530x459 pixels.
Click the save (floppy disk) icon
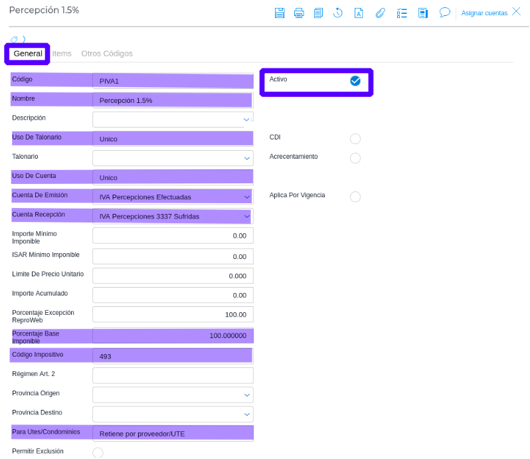(280, 13)
